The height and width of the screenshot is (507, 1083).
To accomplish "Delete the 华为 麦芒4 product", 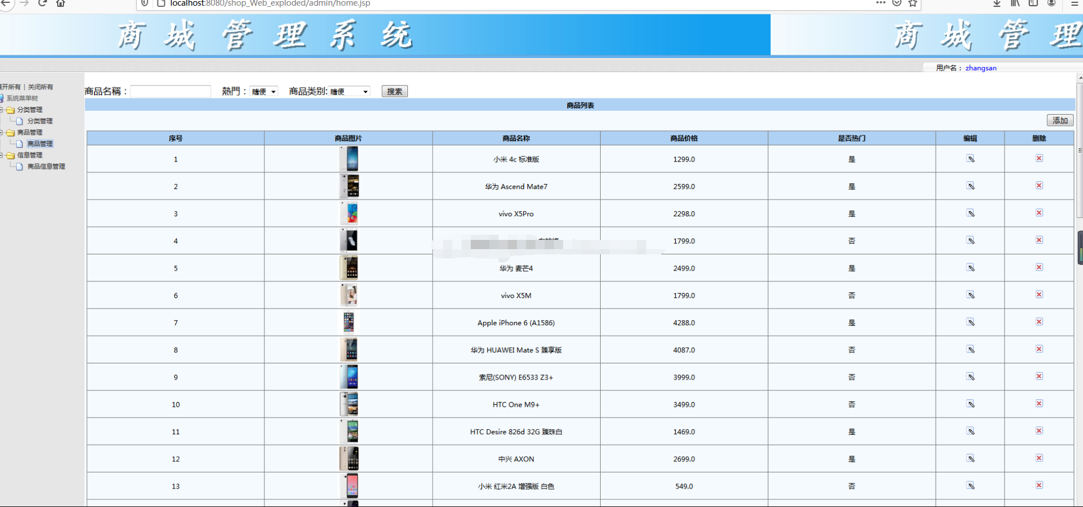I will (x=1039, y=267).
